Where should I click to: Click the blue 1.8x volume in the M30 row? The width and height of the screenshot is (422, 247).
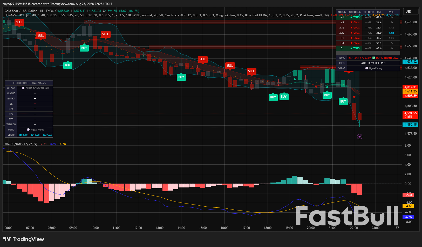pos(391,33)
